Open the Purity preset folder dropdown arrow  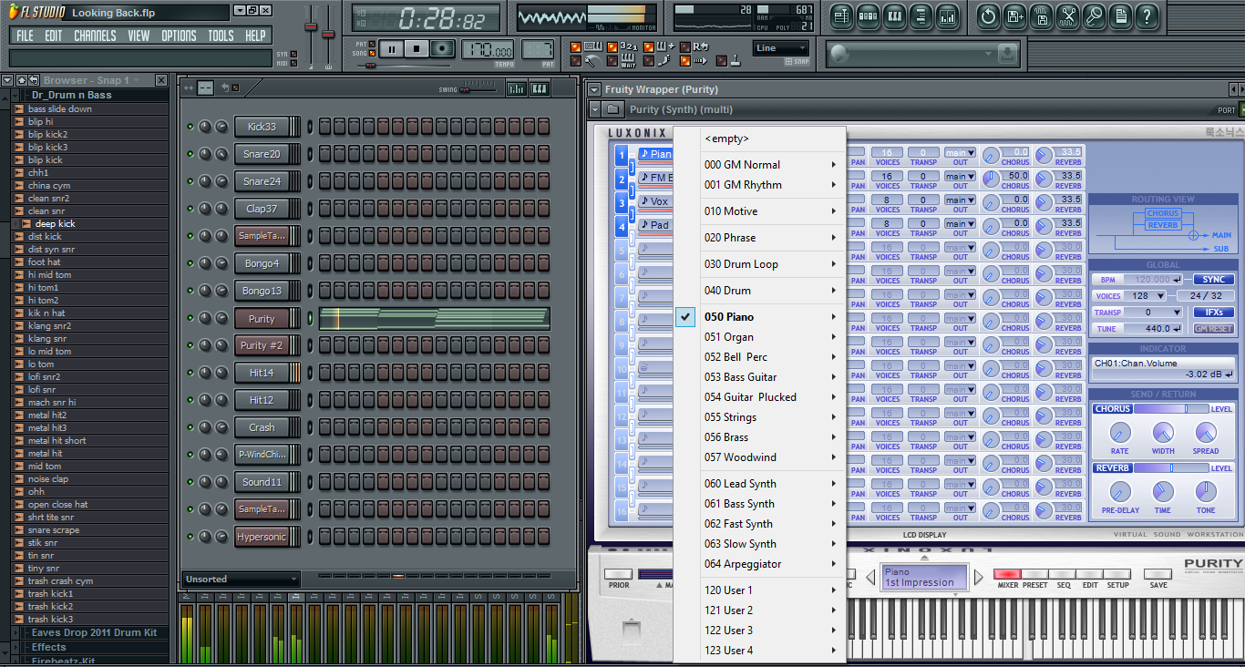point(594,109)
